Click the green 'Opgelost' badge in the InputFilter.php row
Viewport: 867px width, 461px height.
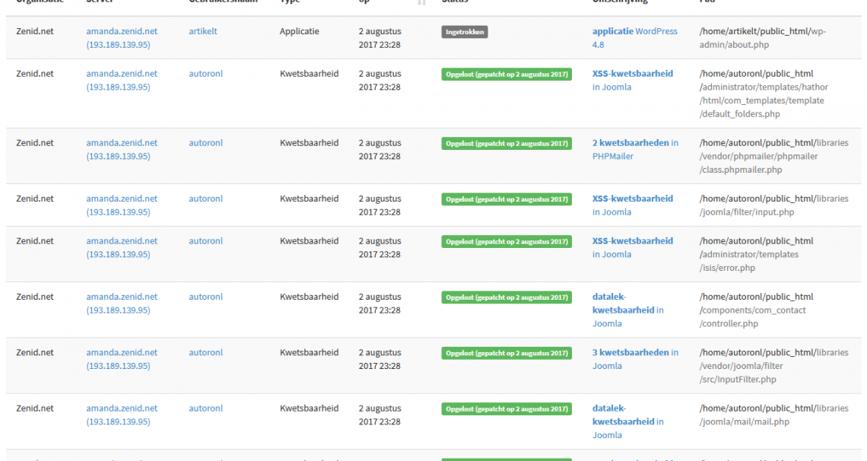point(507,353)
